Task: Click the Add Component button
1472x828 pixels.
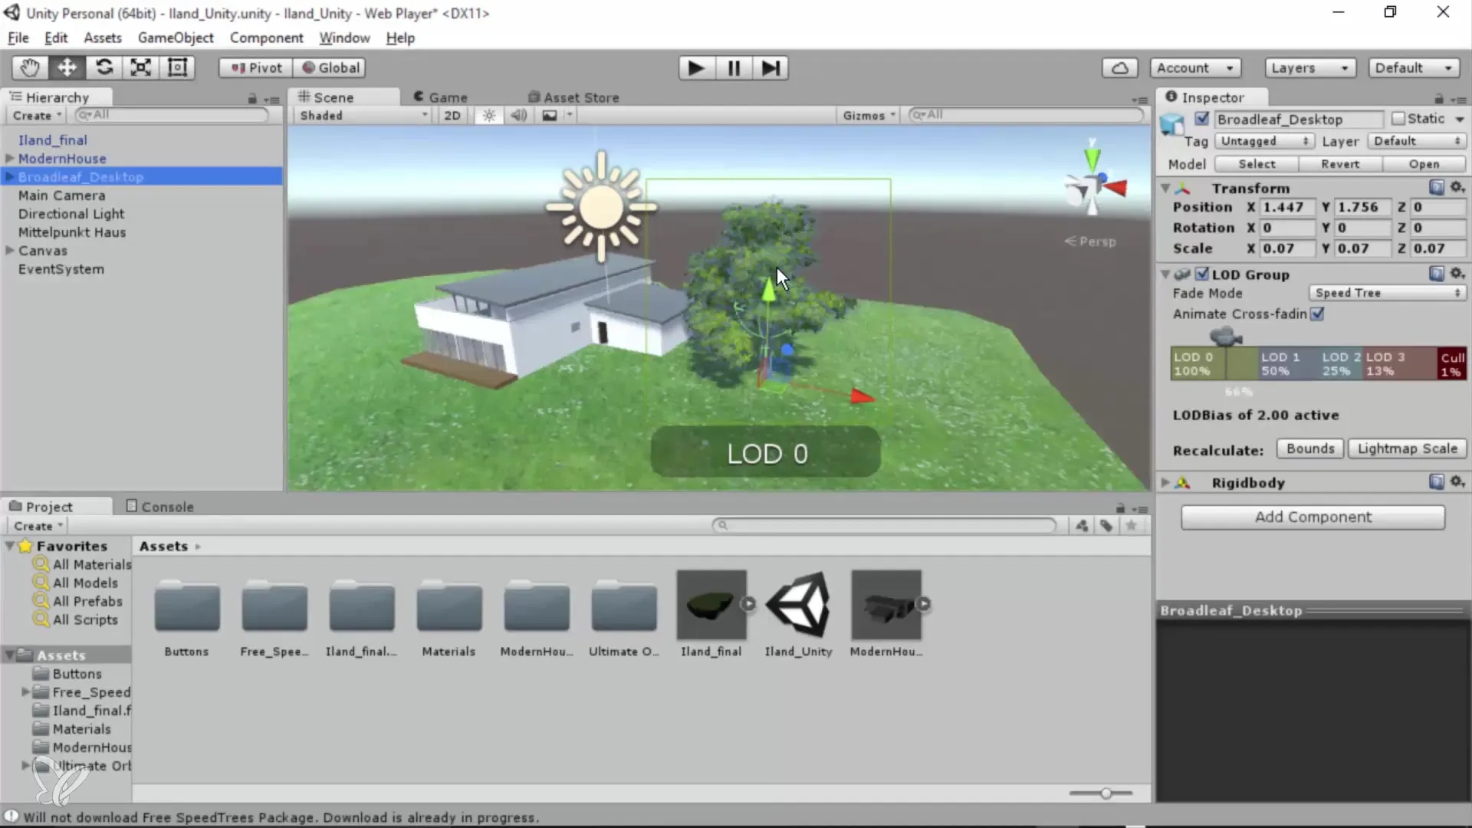Action: pos(1313,517)
